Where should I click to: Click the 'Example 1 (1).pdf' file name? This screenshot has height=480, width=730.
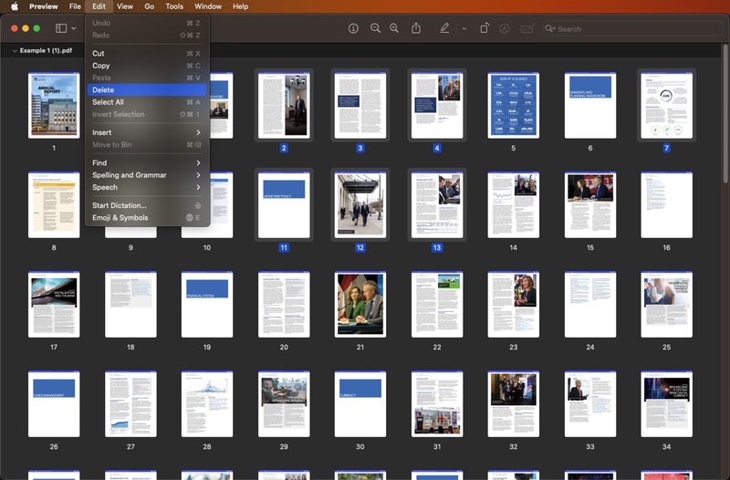47,50
